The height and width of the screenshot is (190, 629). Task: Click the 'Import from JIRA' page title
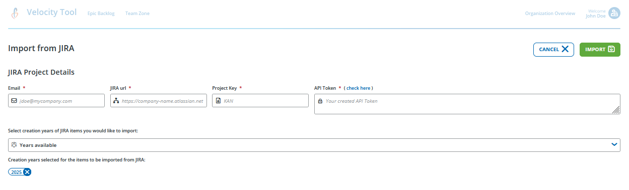[x=41, y=49]
